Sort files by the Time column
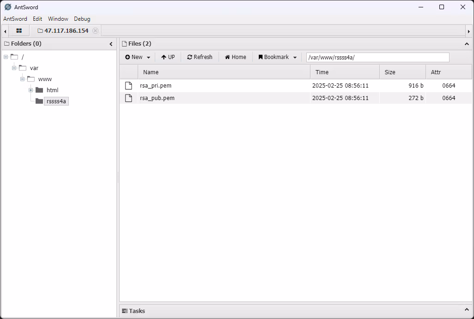 (x=345, y=72)
